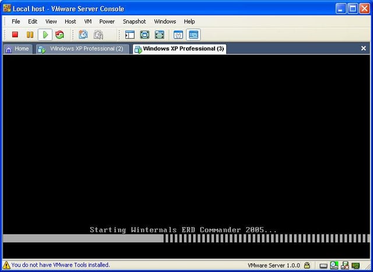
Task: Click the lock icon in status bar
Action: pos(307,265)
